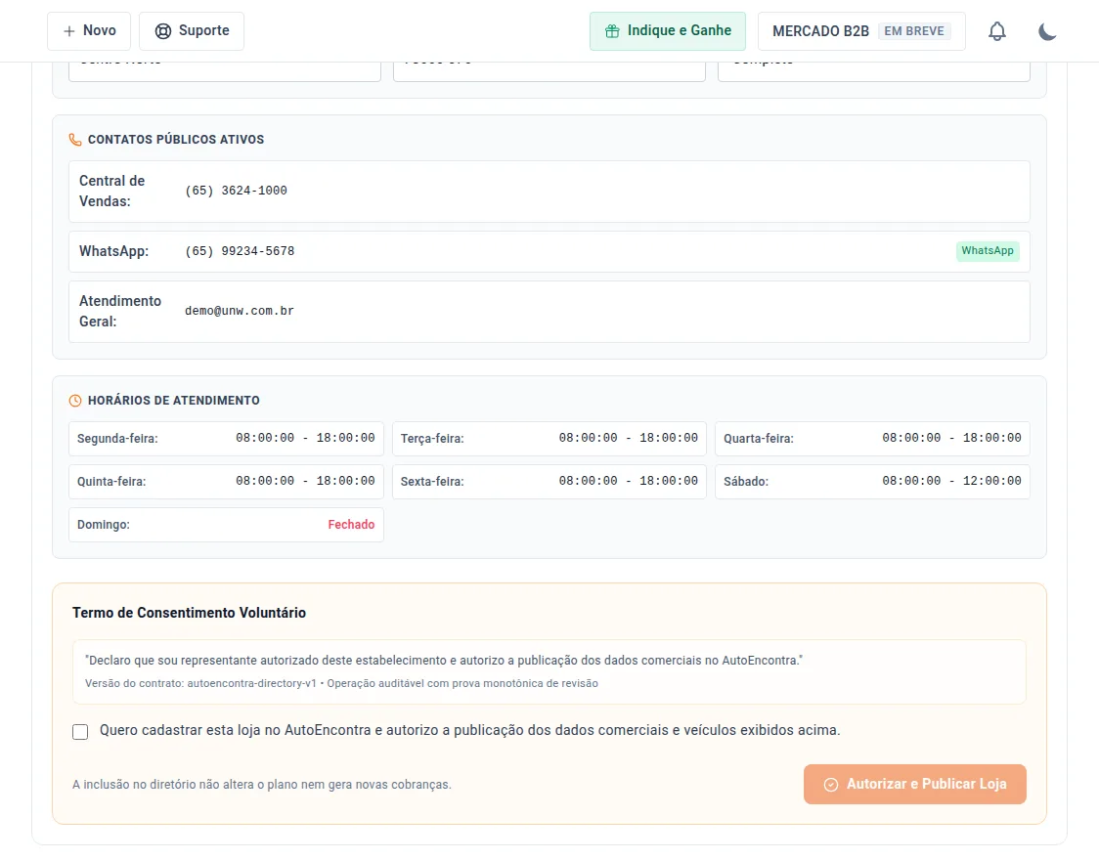
Task: Select WhatsApp number (65) 99234-5678
Action: click(x=240, y=251)
